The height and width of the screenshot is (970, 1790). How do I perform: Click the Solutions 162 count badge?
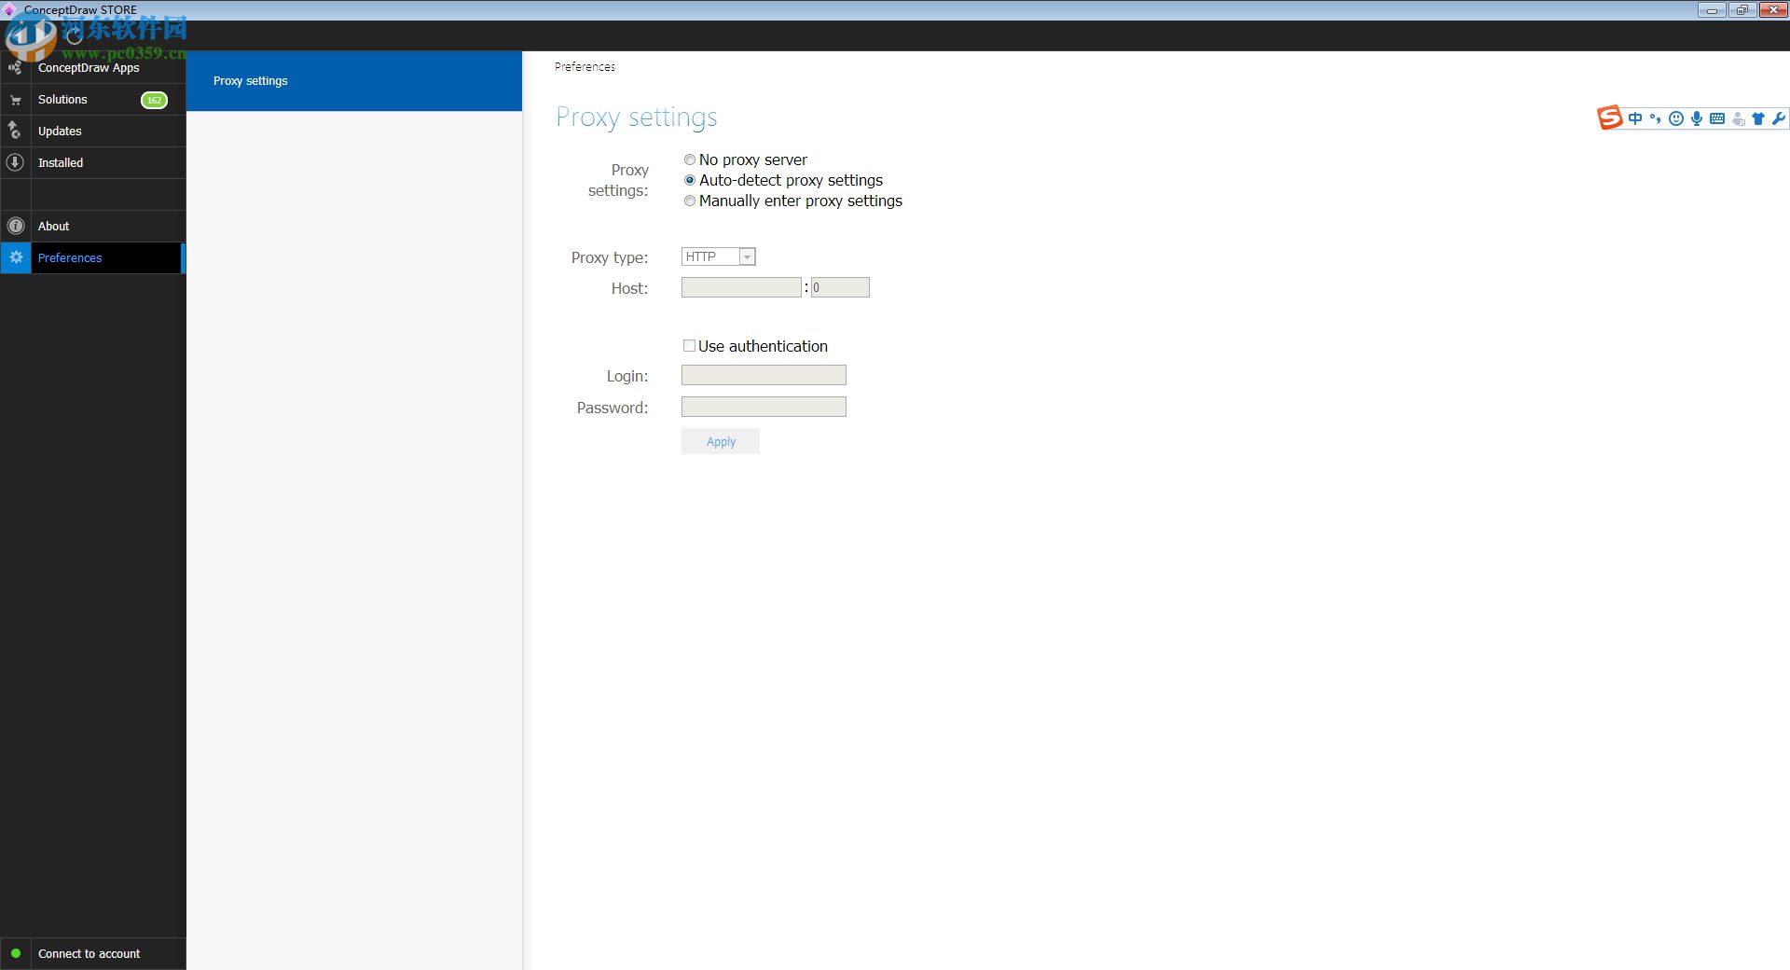click(x=154, y=100)
